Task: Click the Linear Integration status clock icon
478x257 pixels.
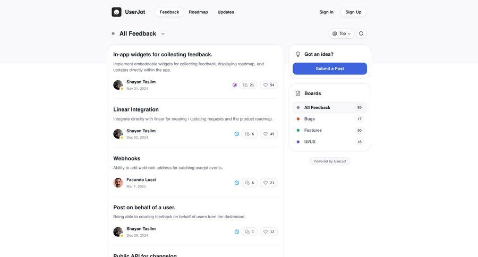Action: pos(237,134)
